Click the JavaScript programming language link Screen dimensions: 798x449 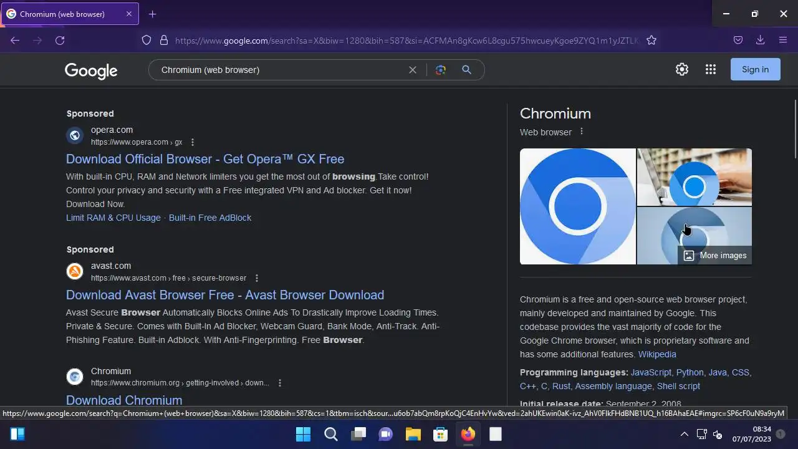[651, 372]
